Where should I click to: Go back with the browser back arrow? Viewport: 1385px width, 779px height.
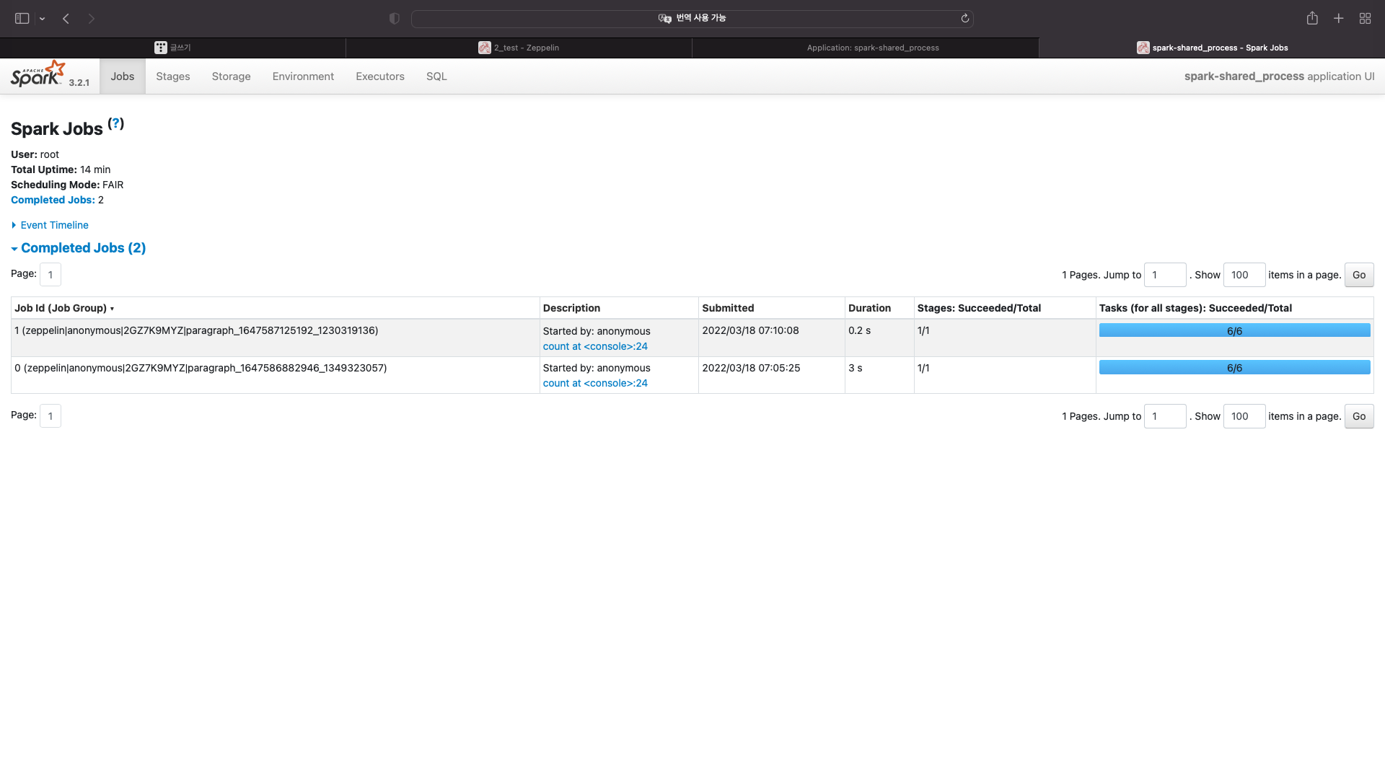click(x=66, y=19)
